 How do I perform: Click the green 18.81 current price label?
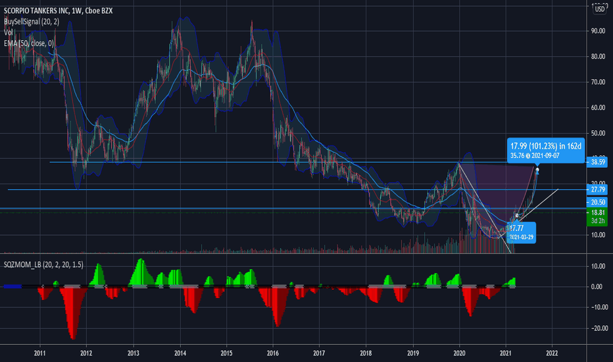597,213
